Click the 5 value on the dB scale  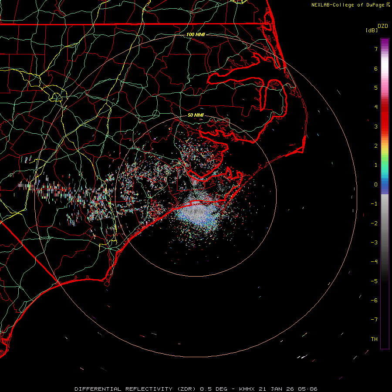(x=375, y=88)
